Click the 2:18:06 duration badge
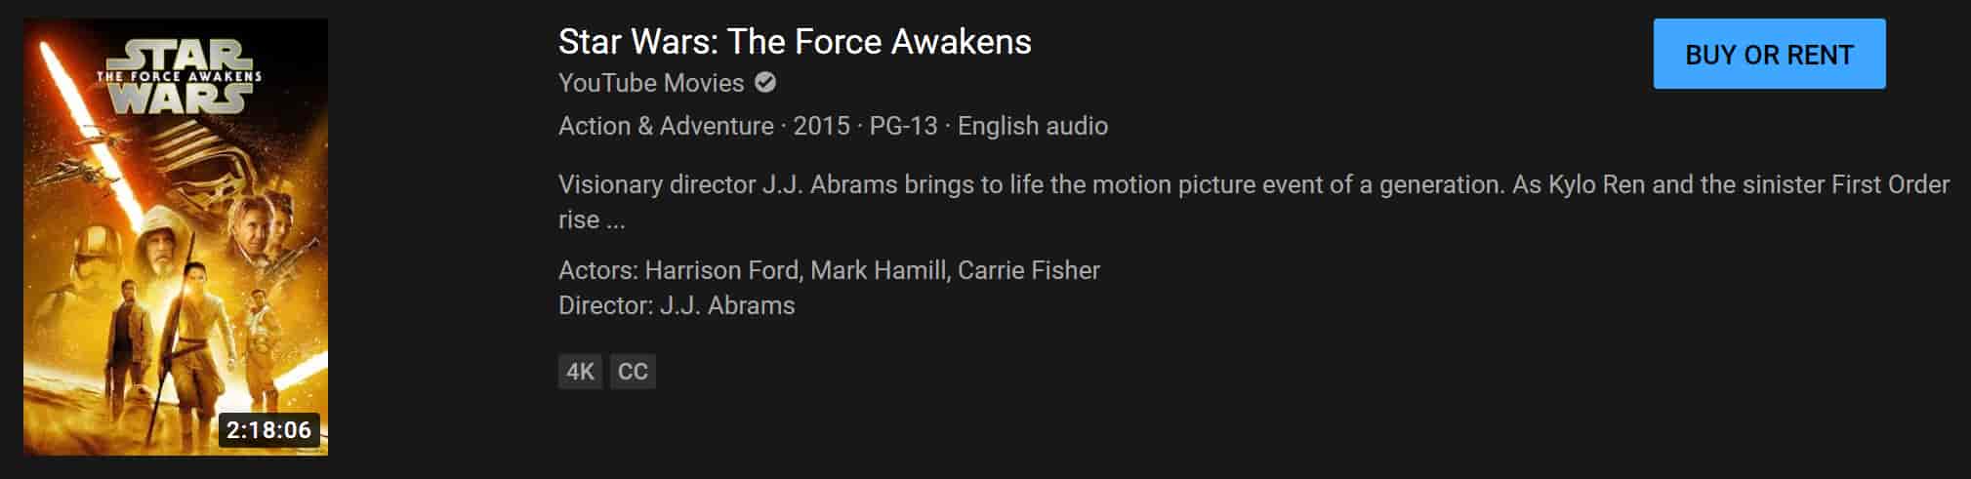 [268, 430]
